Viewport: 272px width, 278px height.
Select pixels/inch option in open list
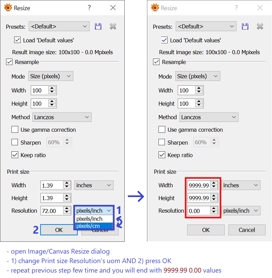(94, 219)
